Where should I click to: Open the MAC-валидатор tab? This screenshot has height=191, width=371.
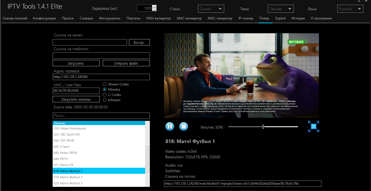tap(189, 18)
